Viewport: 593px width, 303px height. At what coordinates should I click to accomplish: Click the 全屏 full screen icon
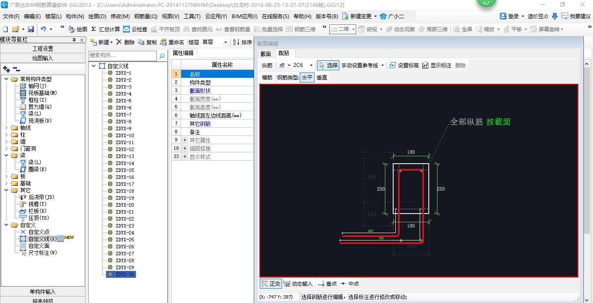(463, 29)
